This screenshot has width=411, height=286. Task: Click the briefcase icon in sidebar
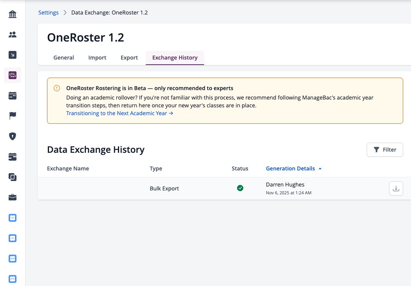click(12, 197)
